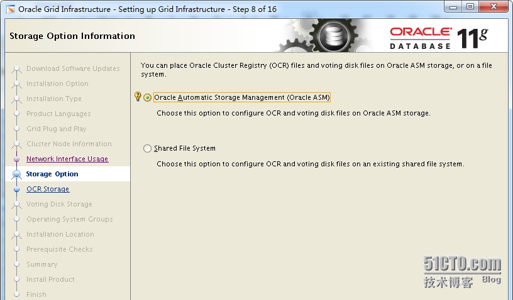Click the Voting Disk Storage step
Viewport: 513px width, 300px height.
(59, 204)
